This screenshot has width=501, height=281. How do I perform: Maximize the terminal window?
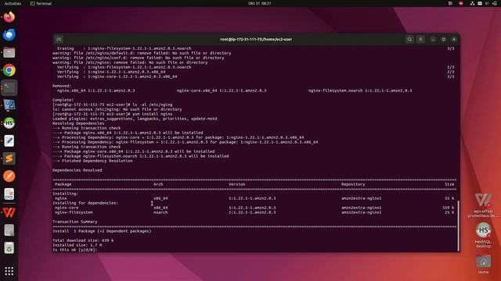444,39
